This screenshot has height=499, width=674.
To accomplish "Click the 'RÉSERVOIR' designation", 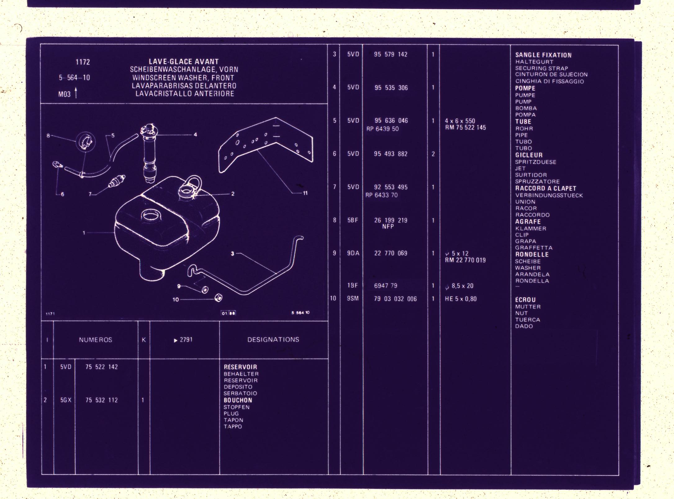I will [x=240, y=367].
